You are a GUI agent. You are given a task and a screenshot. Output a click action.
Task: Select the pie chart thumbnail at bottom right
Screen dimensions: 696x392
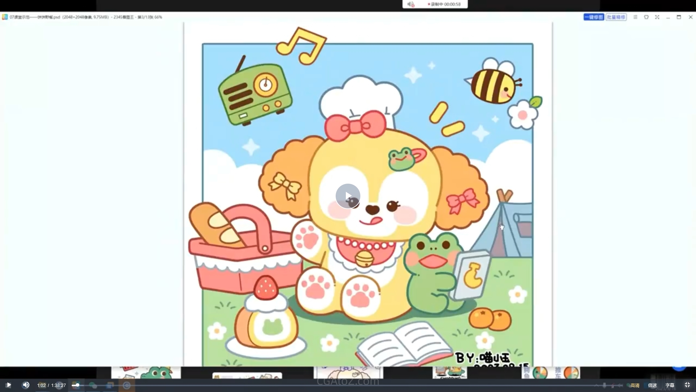pos(551,373)
